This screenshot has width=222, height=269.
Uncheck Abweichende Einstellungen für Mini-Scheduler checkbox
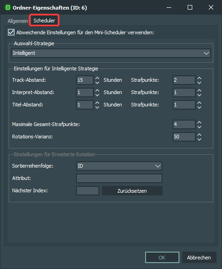(x=11, y=32)
